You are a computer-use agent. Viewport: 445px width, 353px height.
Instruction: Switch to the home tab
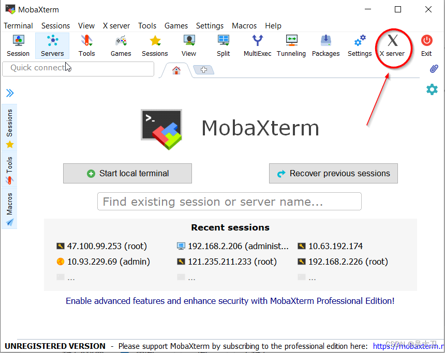(x=175, y=70)
